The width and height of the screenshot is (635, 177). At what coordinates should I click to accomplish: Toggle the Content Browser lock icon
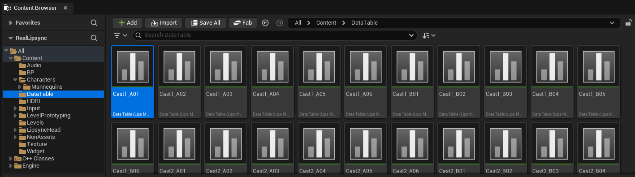[x=628, y=23]
